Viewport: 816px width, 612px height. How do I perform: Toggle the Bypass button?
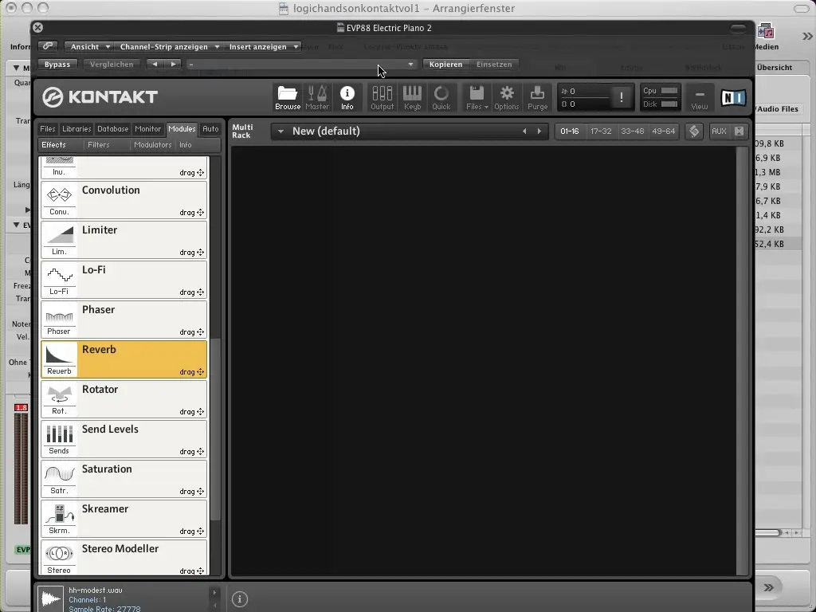(57, 65)
